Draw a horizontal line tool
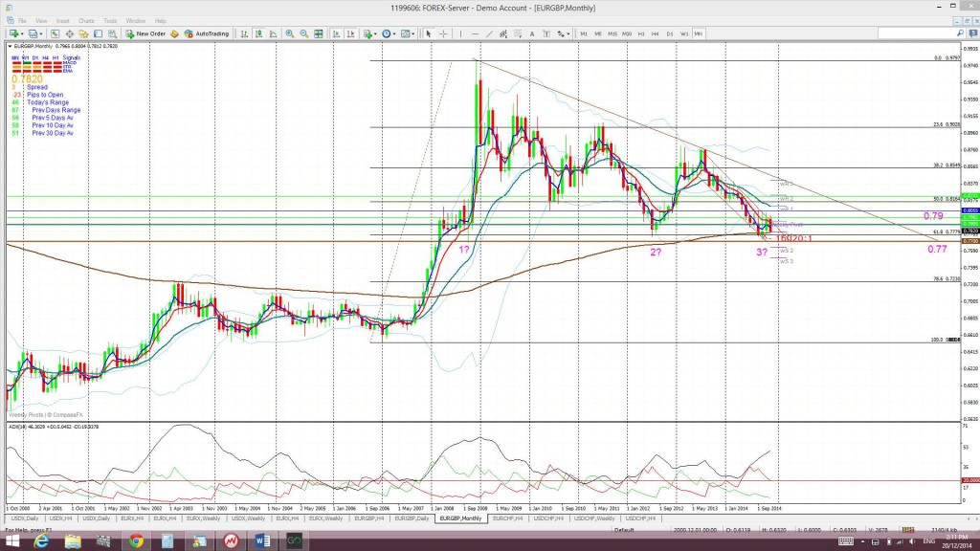This screenshot has height=551, width=980. (475, 33)
